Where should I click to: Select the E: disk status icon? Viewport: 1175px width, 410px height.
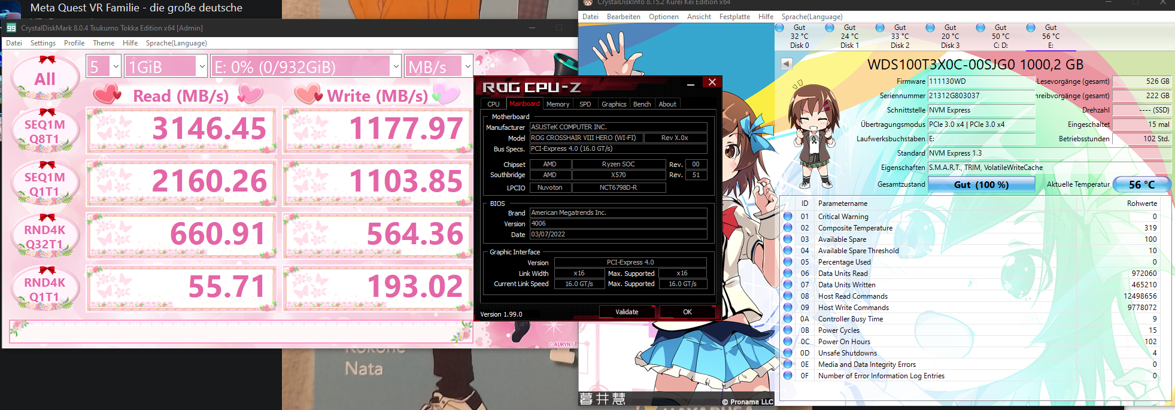point(1031,28)
